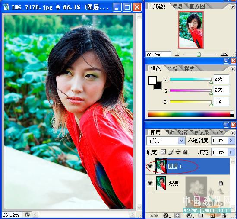Switch to the 导航器 tab
This screenshot has height=219, width=237.
point(158,6)
